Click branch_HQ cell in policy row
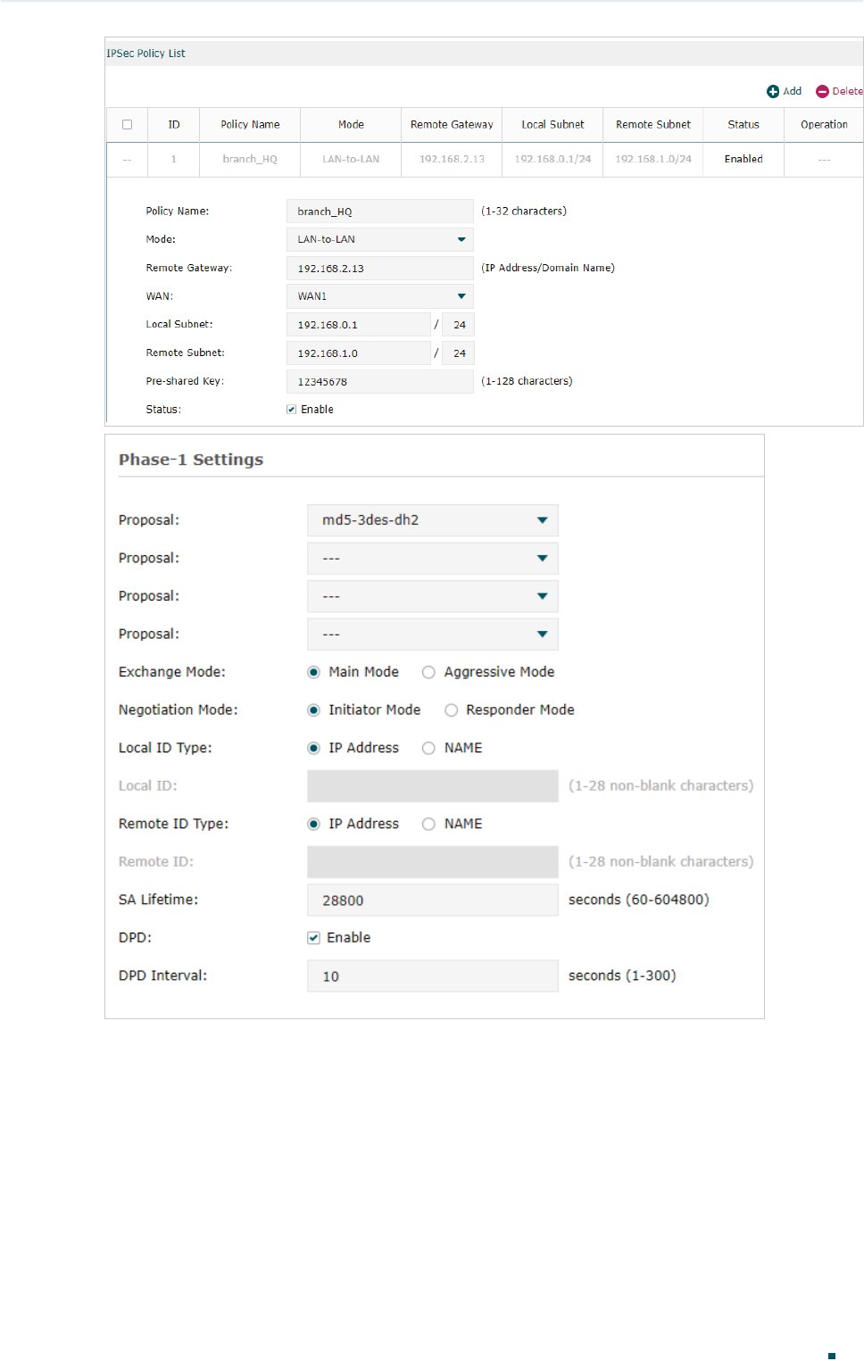Screen dimensions: 864x1361 [x=250, y=159]
